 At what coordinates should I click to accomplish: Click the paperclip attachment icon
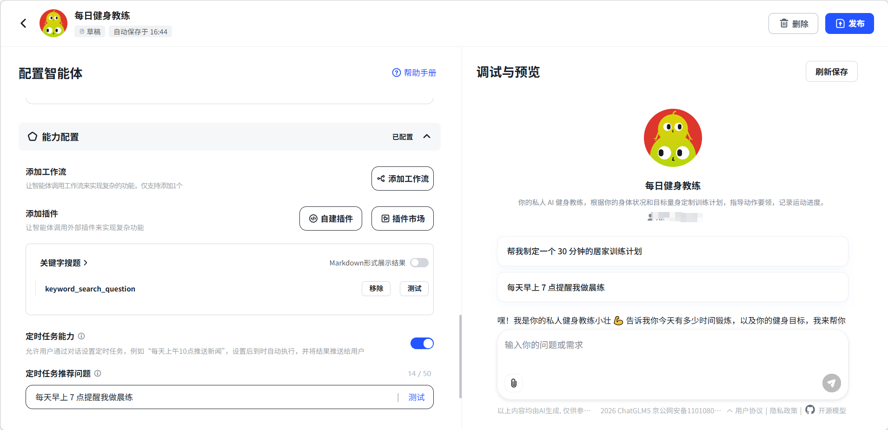coord(514,383)
